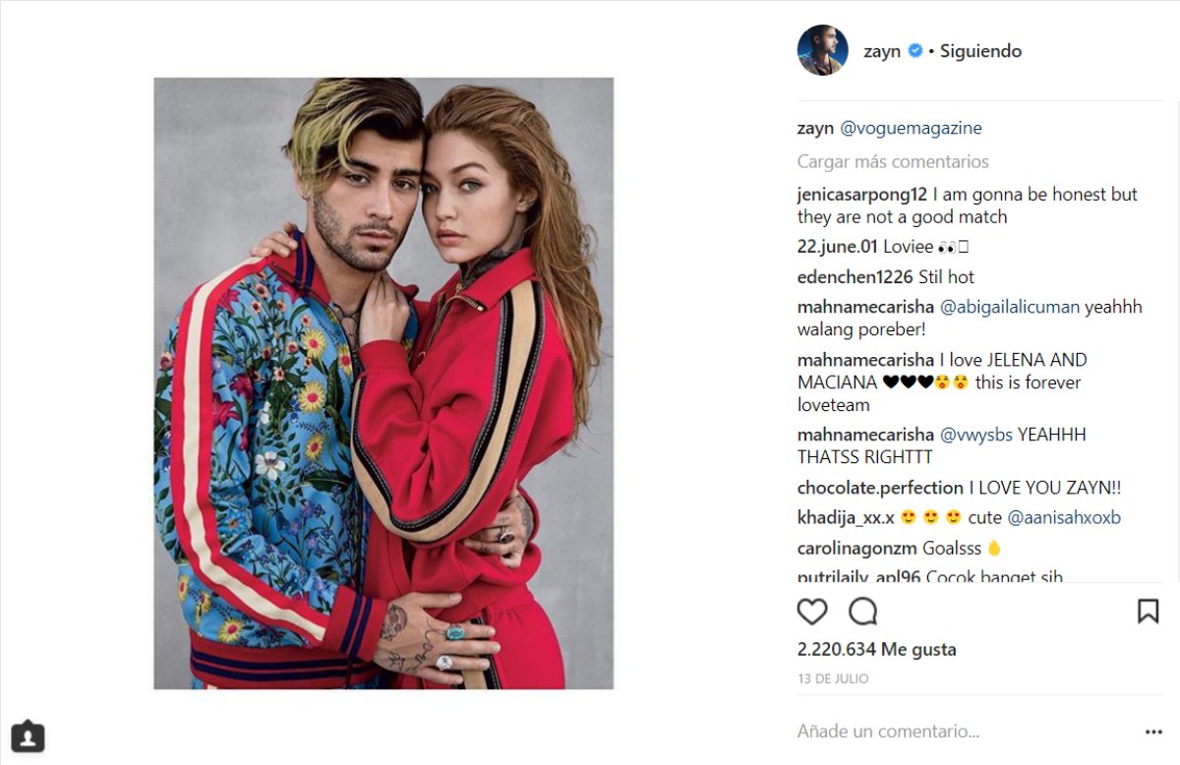Screen dimensions: 1180x765
Task: Open zayn's profile picture avatar
Action: pyautogui.click(x=822, y=51)
